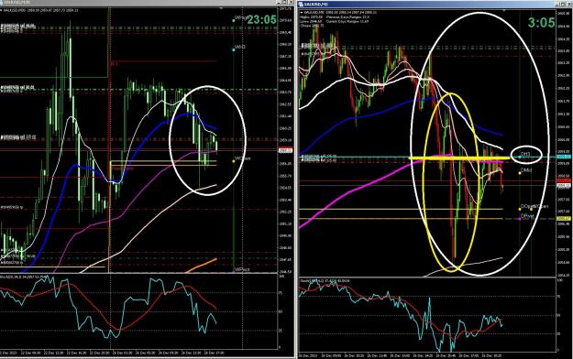This screenshot has width=573, height=359.
Task: Click the Highs info line on right chart
Action: [312, 16]
